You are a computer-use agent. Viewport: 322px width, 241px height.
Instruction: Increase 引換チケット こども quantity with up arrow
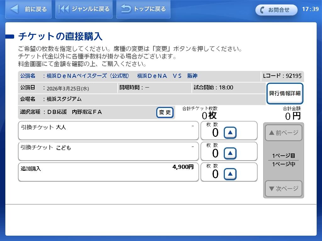[230, 153]
